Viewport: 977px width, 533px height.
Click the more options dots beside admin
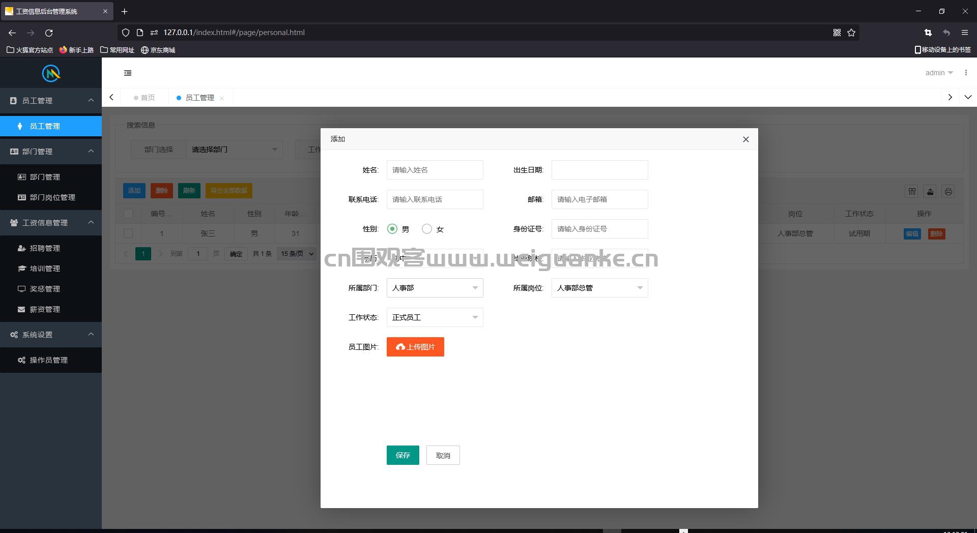click(966, 73)
